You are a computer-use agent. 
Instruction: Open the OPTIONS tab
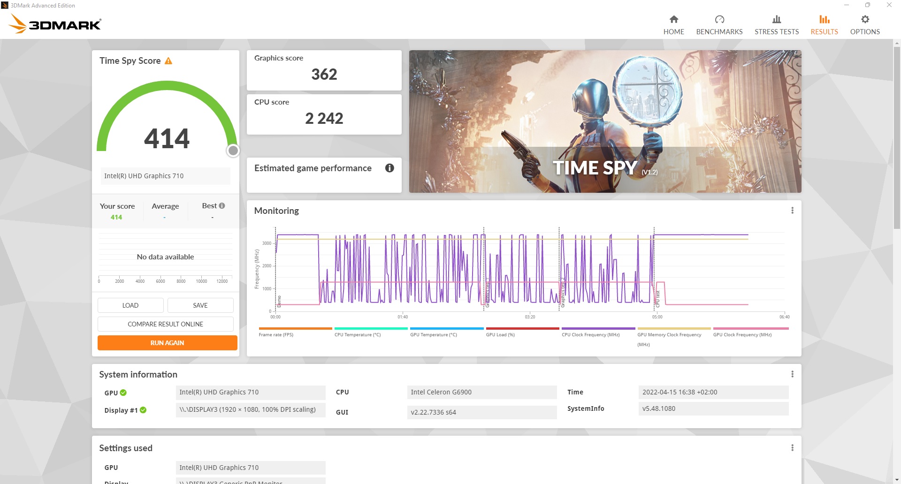865,25
